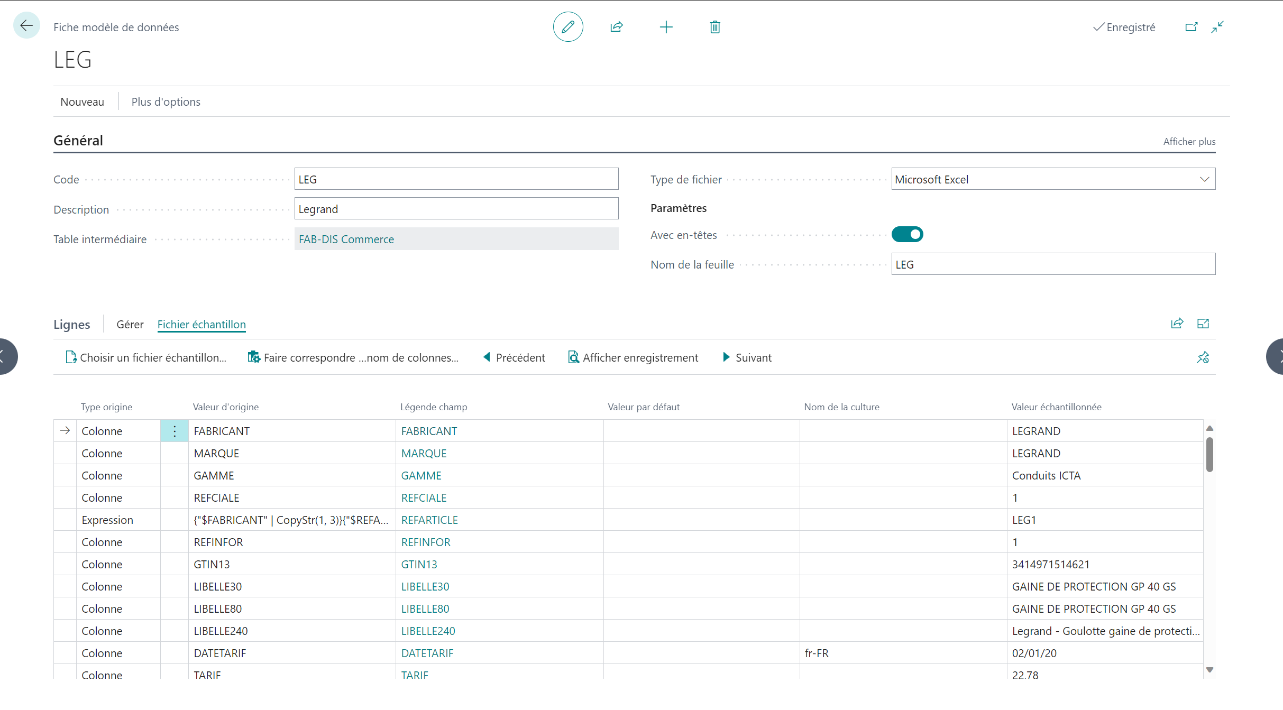The height and width of the screenshot is (710, 1283).
Task: Open the Type de fichier dropdown
Action: click(1204, 179)
